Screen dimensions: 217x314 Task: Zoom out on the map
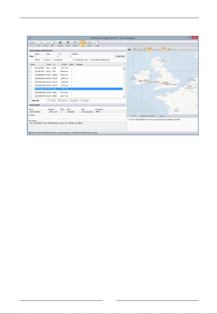point(139,49)
